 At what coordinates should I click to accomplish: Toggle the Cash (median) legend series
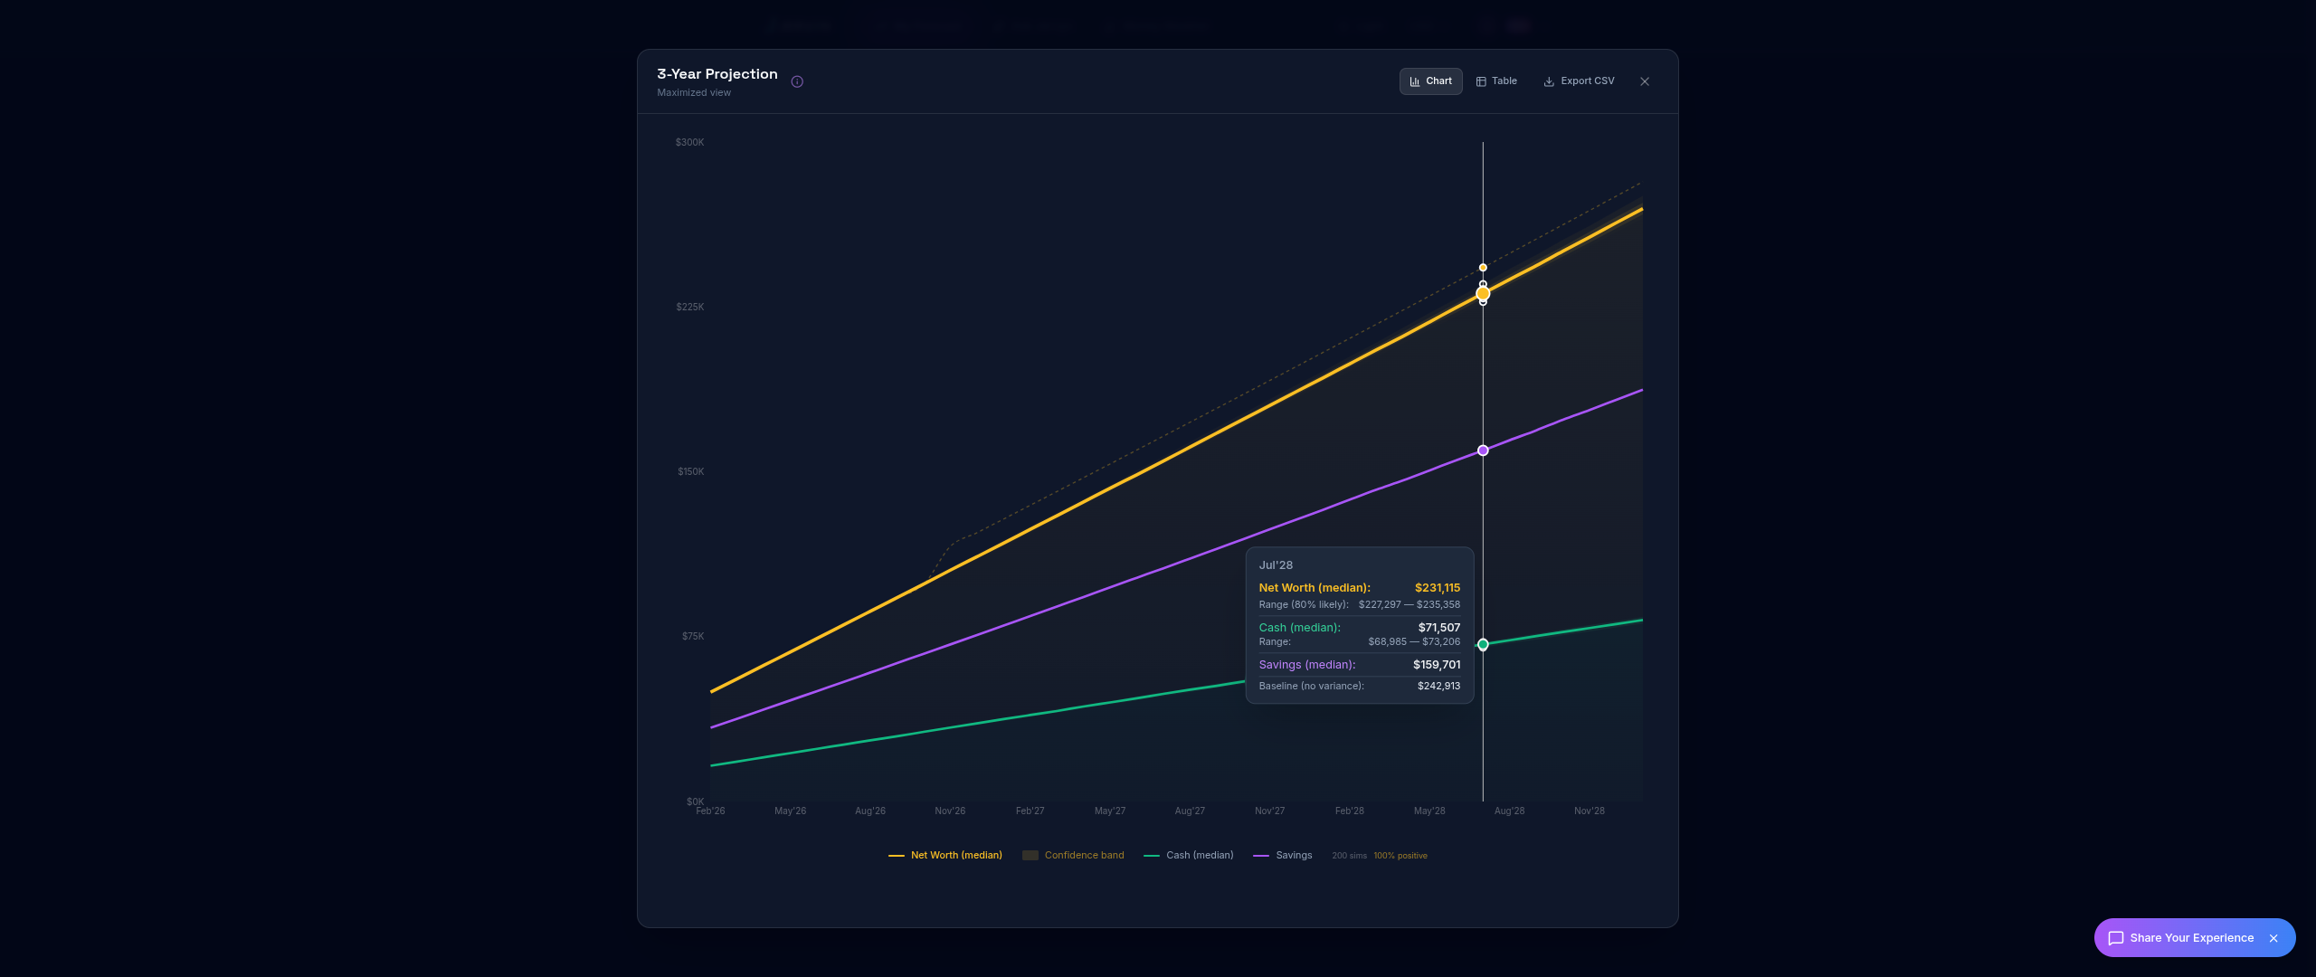tap(1199, 855)
